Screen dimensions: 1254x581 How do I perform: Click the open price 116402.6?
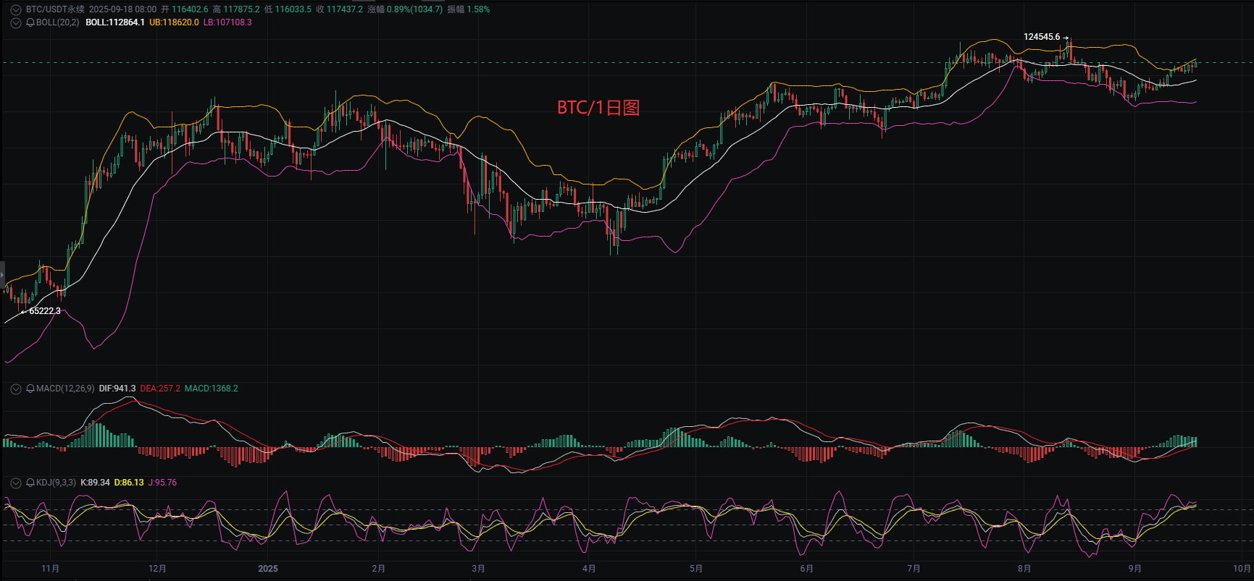pyautogui.click(x=190, y=9)
